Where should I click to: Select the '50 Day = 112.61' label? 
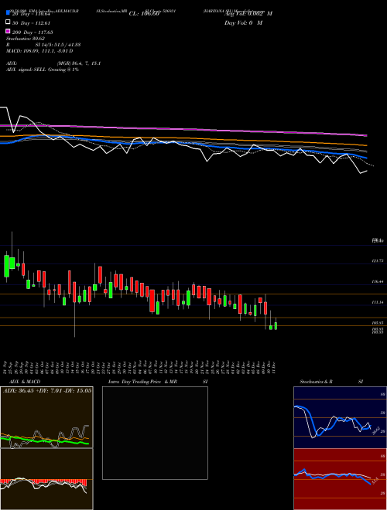pos(31,23)
